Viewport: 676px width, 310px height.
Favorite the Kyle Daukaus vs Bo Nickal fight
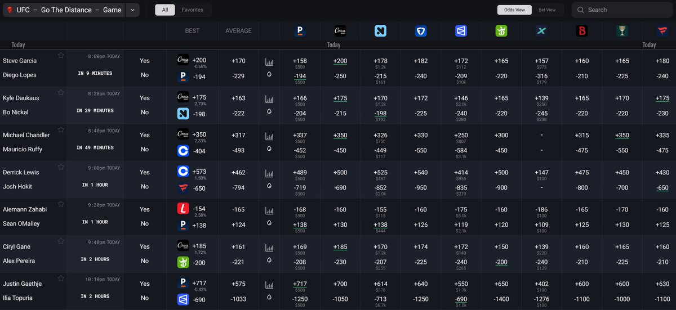pyautogui.click(x=61, y=92)
